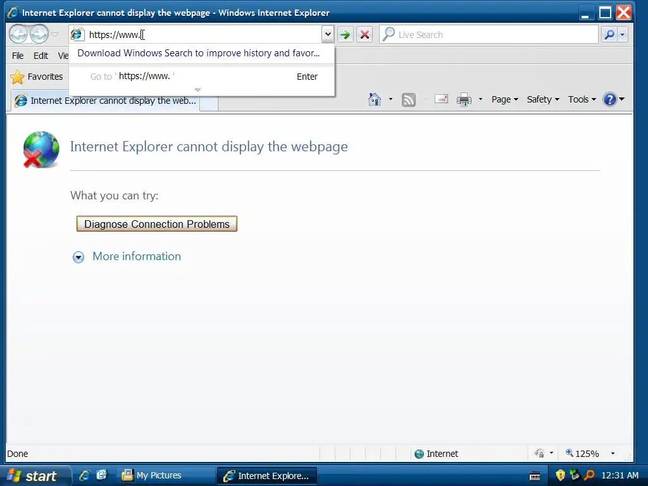648x486 pixels.
Task: Expand the autocomplete list chevron
Action: (197, 90)
